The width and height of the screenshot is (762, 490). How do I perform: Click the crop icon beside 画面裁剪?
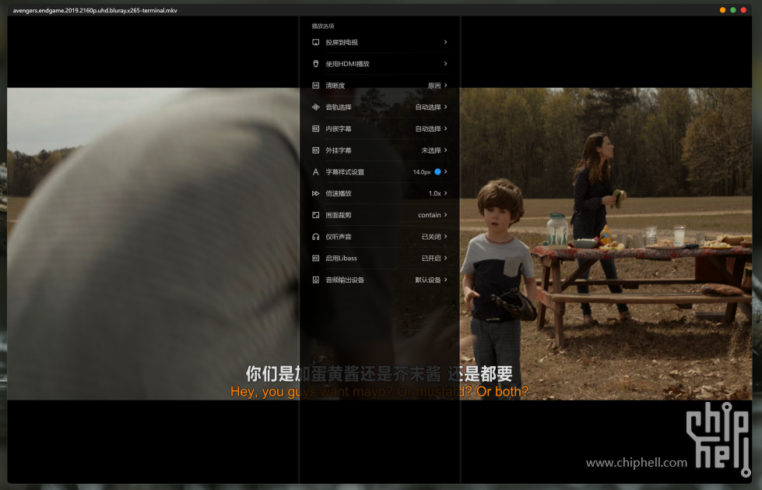pos(315,215)
